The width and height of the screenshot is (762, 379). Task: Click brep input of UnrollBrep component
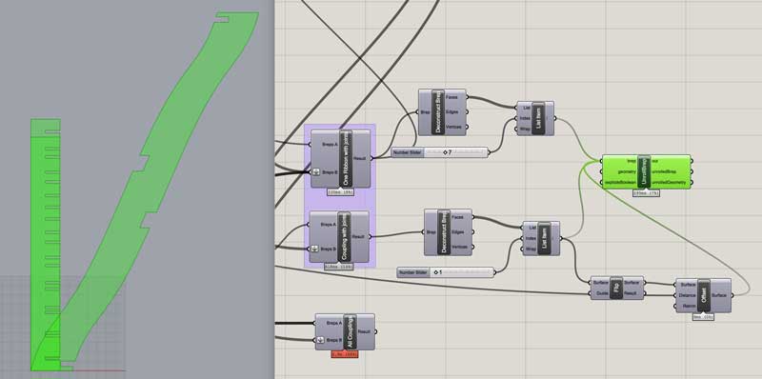pos(632,160)
